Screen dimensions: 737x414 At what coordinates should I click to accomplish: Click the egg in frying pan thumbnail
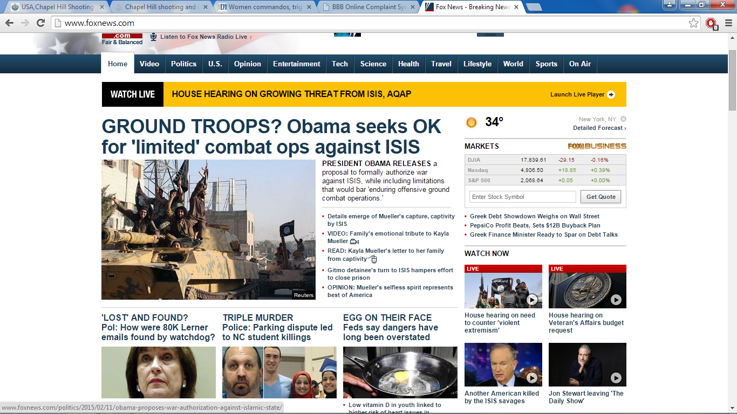pyautogui.click(x=400, y=372)
